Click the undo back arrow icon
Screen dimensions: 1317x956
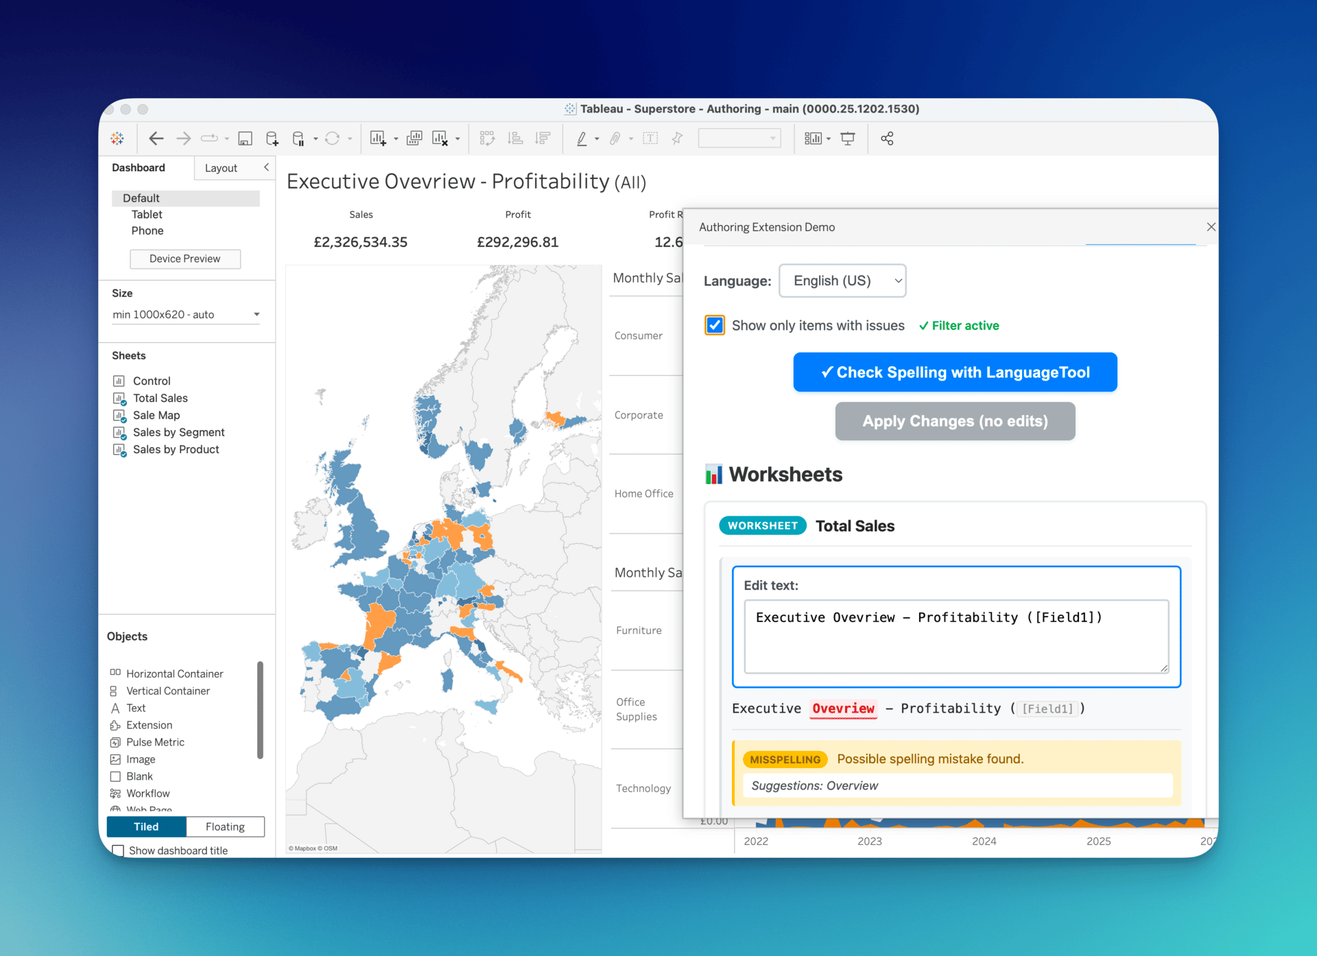(x=156, y=139)
